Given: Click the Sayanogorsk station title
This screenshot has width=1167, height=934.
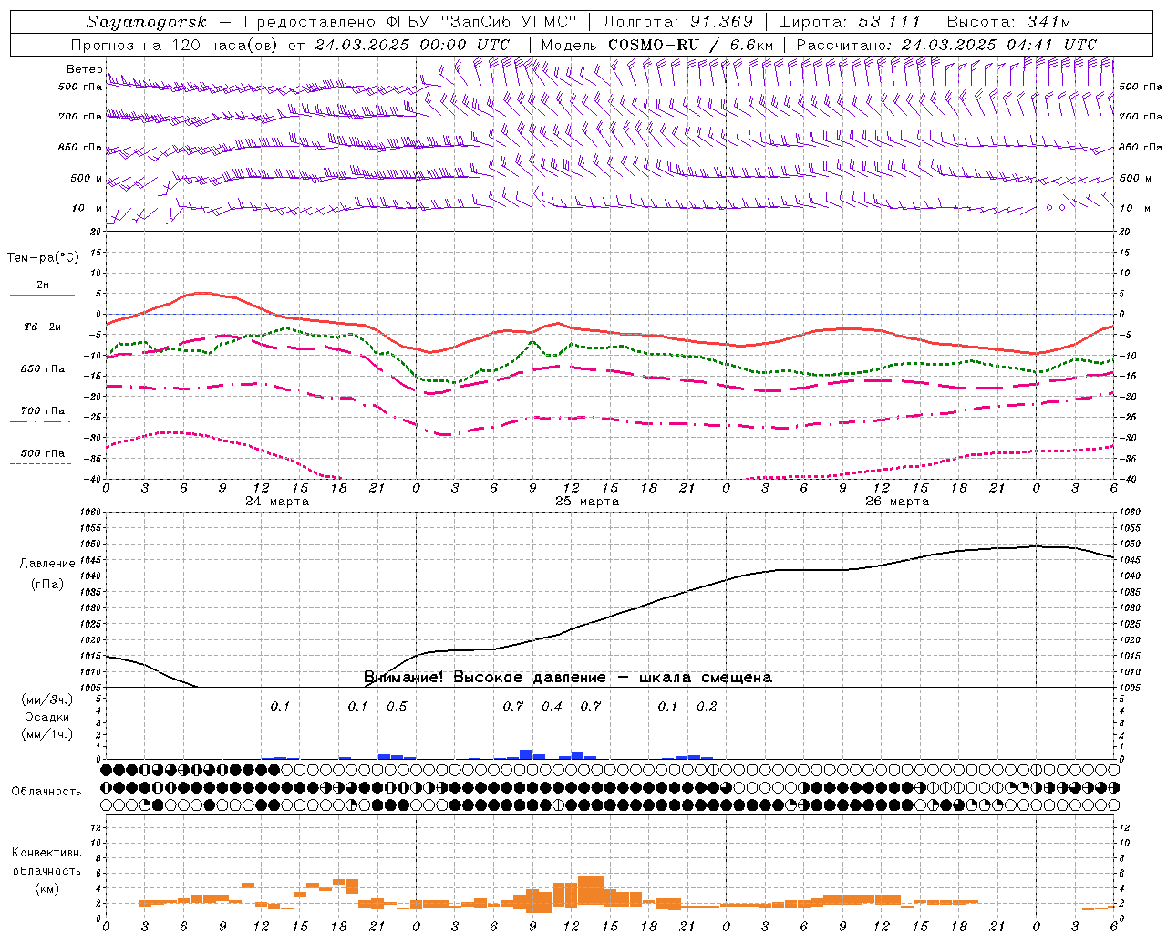Looking at the screenshot, I should 147,22.
